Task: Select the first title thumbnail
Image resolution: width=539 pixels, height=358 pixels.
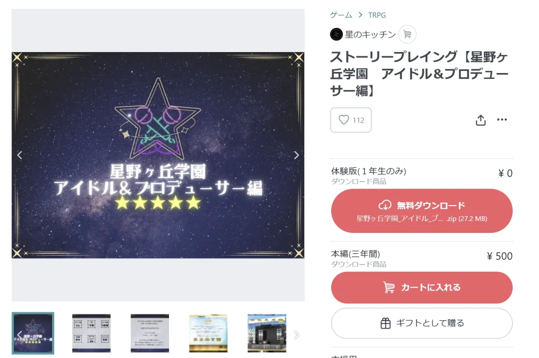Action: point(33,333)
